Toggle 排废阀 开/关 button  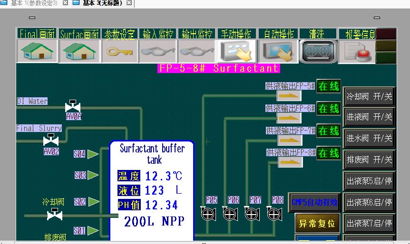[369, 160]
